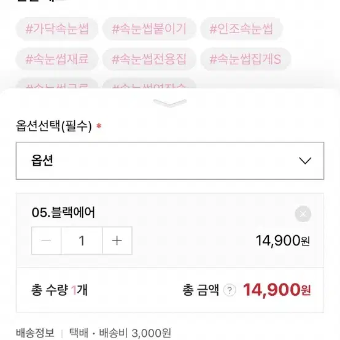Image resolution: width=340 pixels, height=340 pixels.
Task: Collapse the option sheet with the chevron handle
Action: click(x=169, y=102)
